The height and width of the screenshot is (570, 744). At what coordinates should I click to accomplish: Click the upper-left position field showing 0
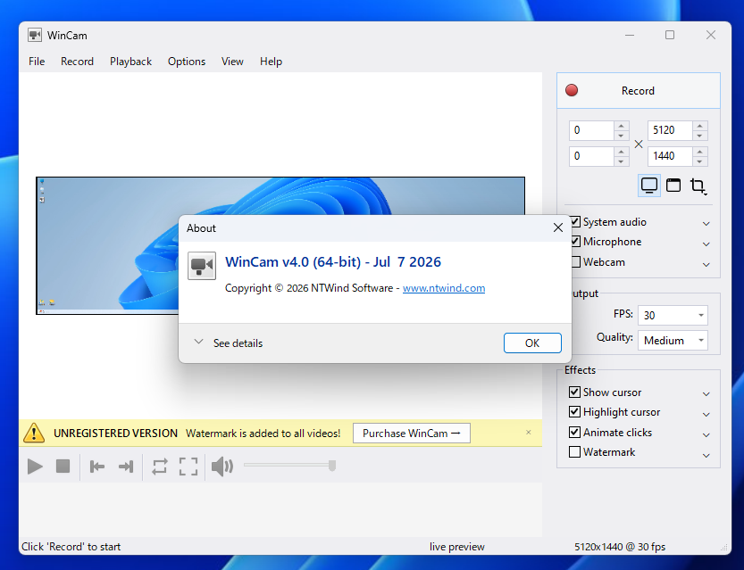click(591, 130)
